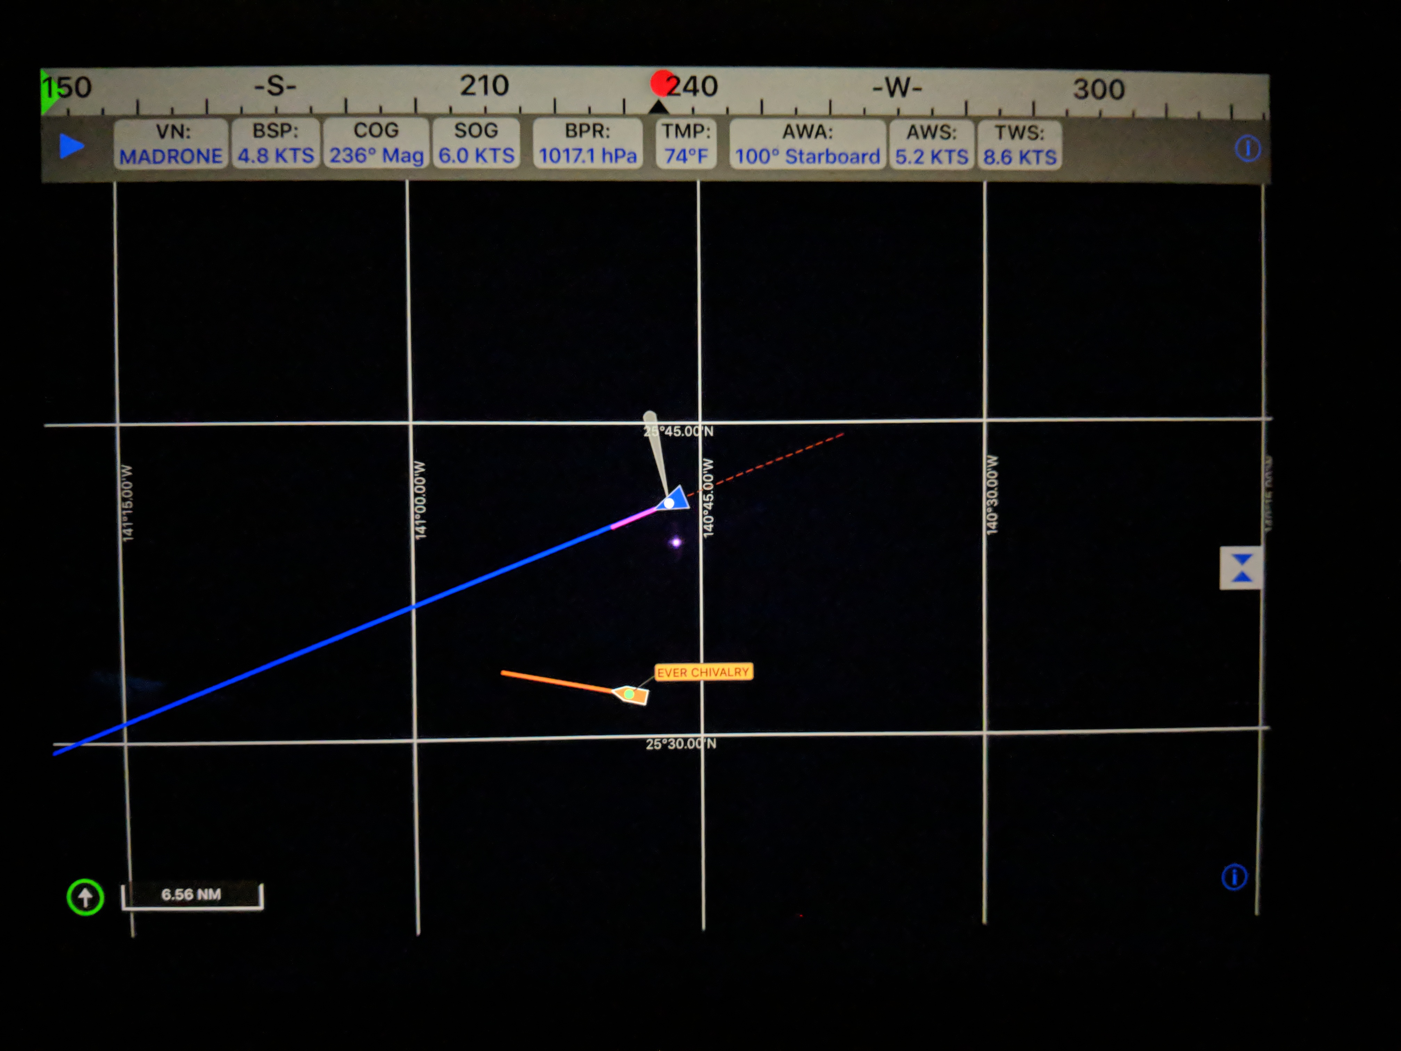Select the BSP 4.8 KTS readout
1401x1051 pixels.
pyautogui.click(x=276, y=144)
